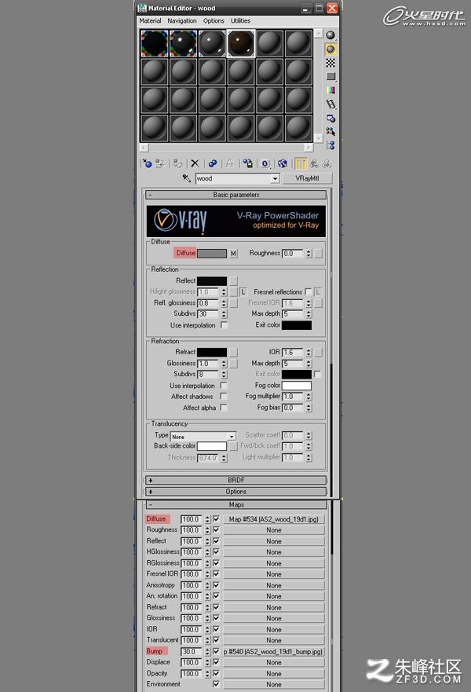Screen dimensions: 471x692
Task: Click the gray Diffuse color swatch
Action: click(212, 254)
